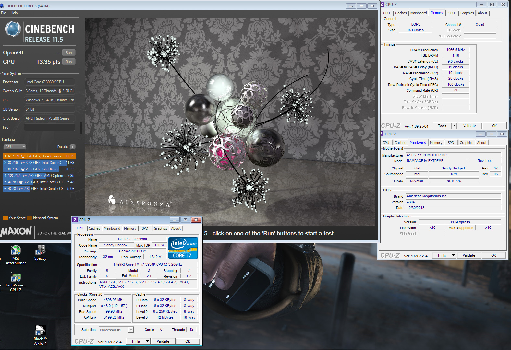Image resolution: width=511 pixels, height=350 pixels.
Task: Click Tools button in front CPU-Z window
Action: 136,341
